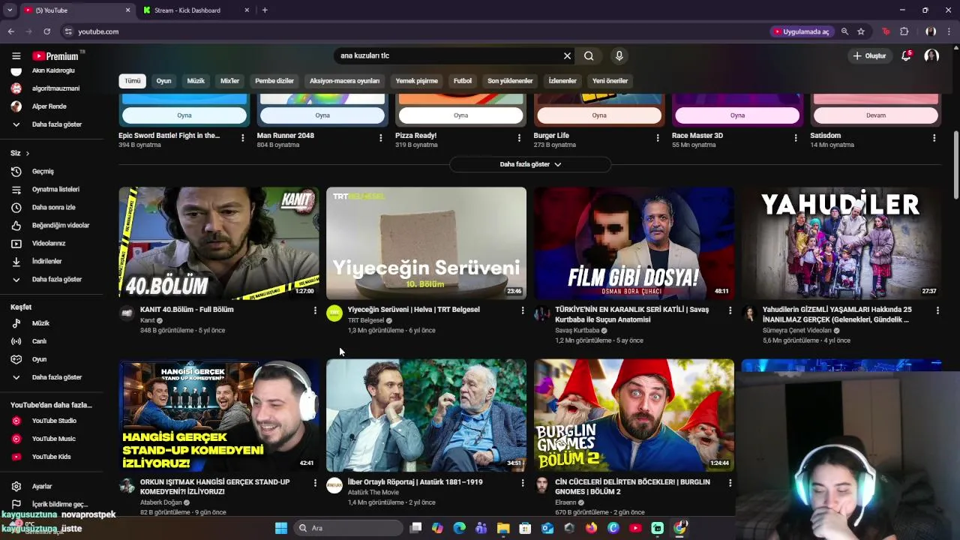Screen dimensions: 960x540
Task: Open the İlber Ortaylı video's channel avatar
Action: [x=334, y=486]
